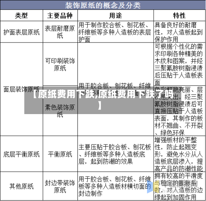Viewport: 206px width, 201px height.
Task: Click the 表层耐磨原纸 variety cell
Action: pos(60,32)
